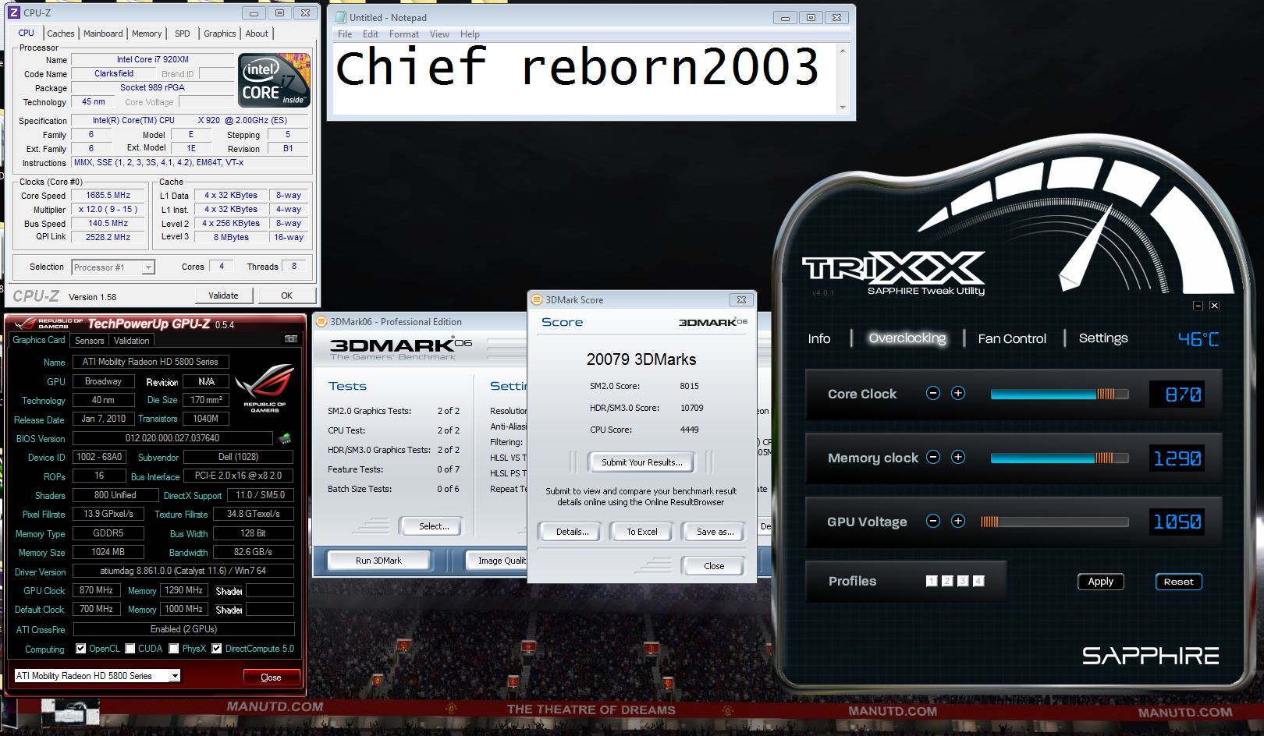Switch to Validation tab in GPU-Z
This screenshot has height=736, width=1264.
click(131, 341)
